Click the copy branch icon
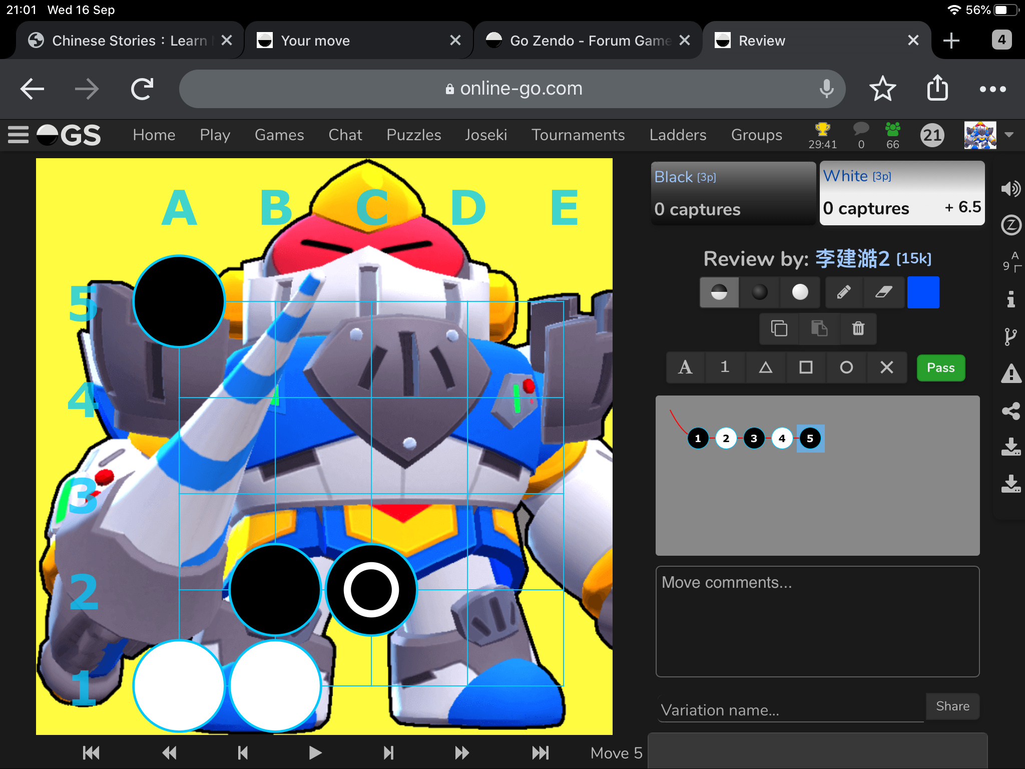This screenshot has height=769, width=1025. coord(779,328)
